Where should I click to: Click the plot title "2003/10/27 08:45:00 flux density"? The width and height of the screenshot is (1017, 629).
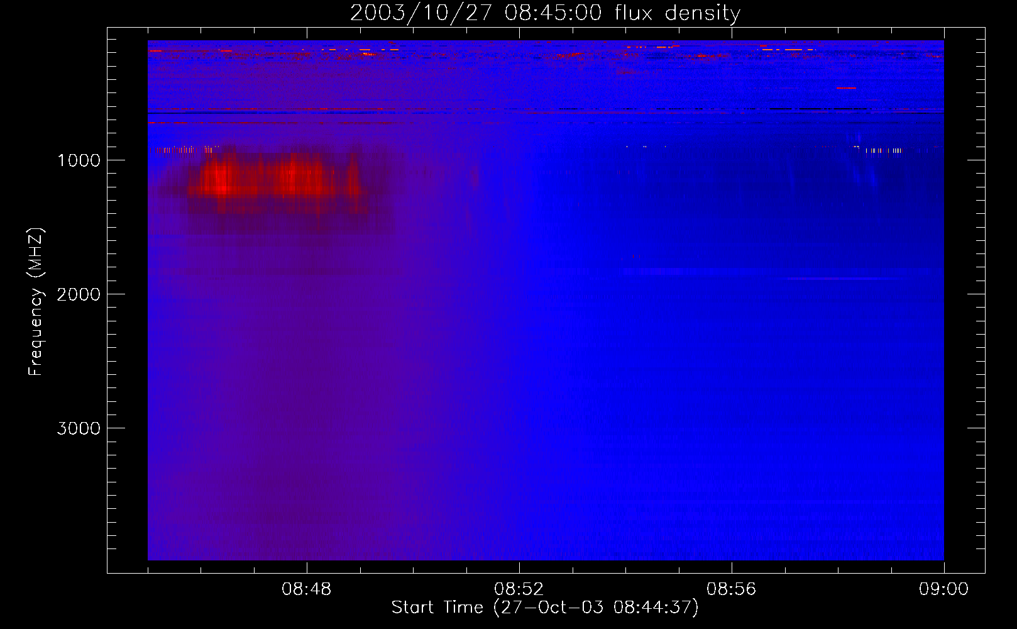tap(545, 13)
